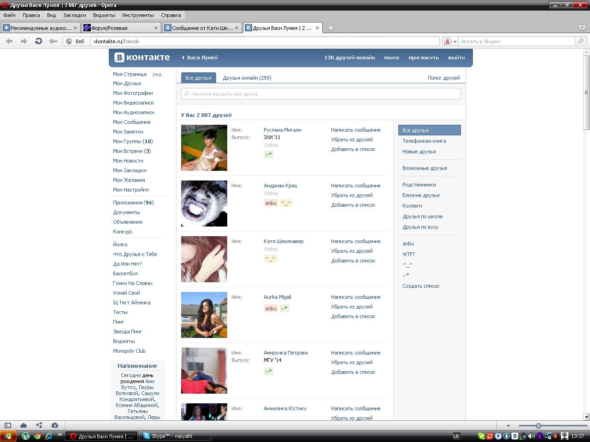590x442 pixels.
Task: Close the Рекомендуемые аудиоз… tab
Action: point(76,28)
